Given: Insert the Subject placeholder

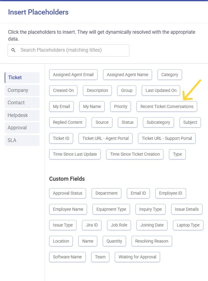Looking at the screenshot, I should (x=190, y=122).
